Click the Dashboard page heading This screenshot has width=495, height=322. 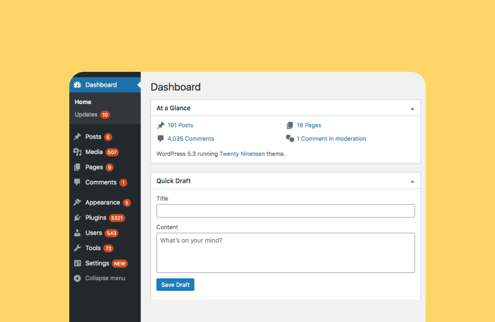176,87
